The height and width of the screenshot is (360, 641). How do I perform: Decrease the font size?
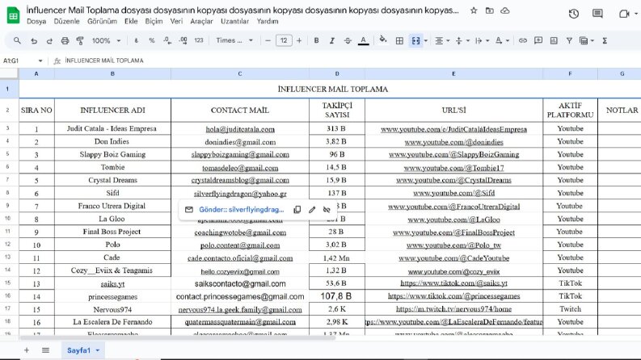(x=268, y=40)
